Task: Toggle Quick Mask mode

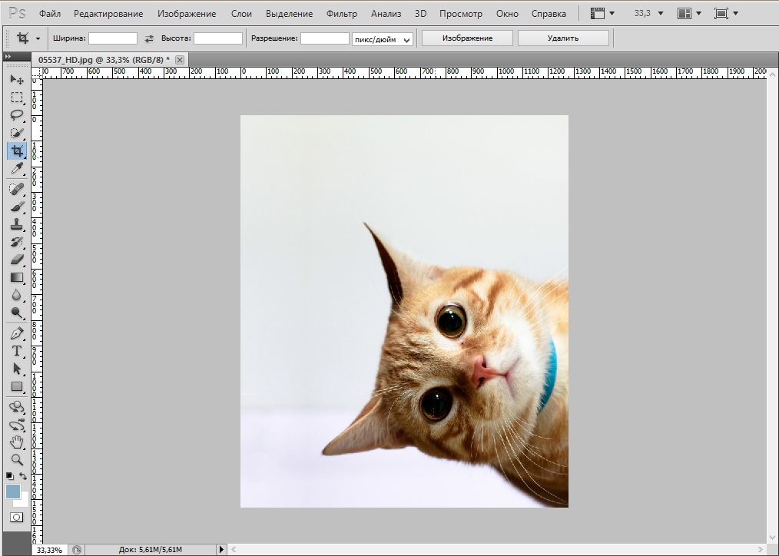Action: (x=16, y=517)
